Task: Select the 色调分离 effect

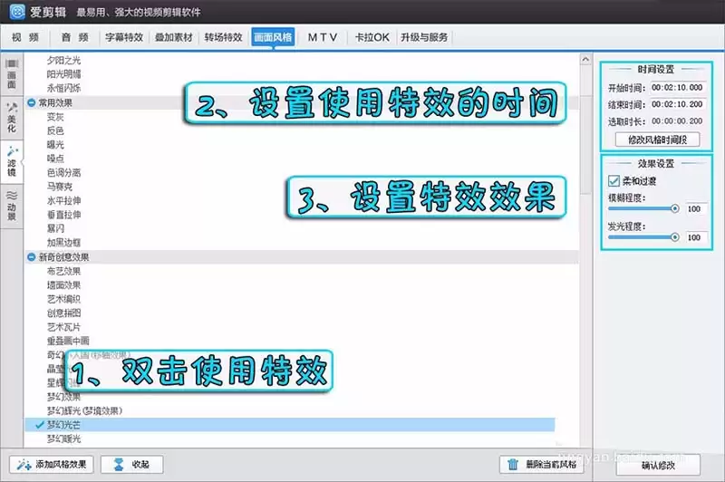Action: click(x=63, y=173)
